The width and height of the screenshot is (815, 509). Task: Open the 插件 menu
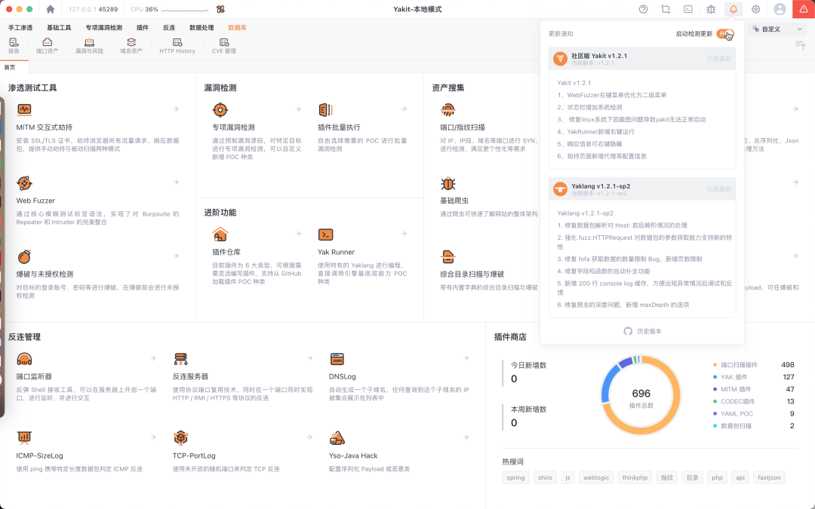click(143, 28)
